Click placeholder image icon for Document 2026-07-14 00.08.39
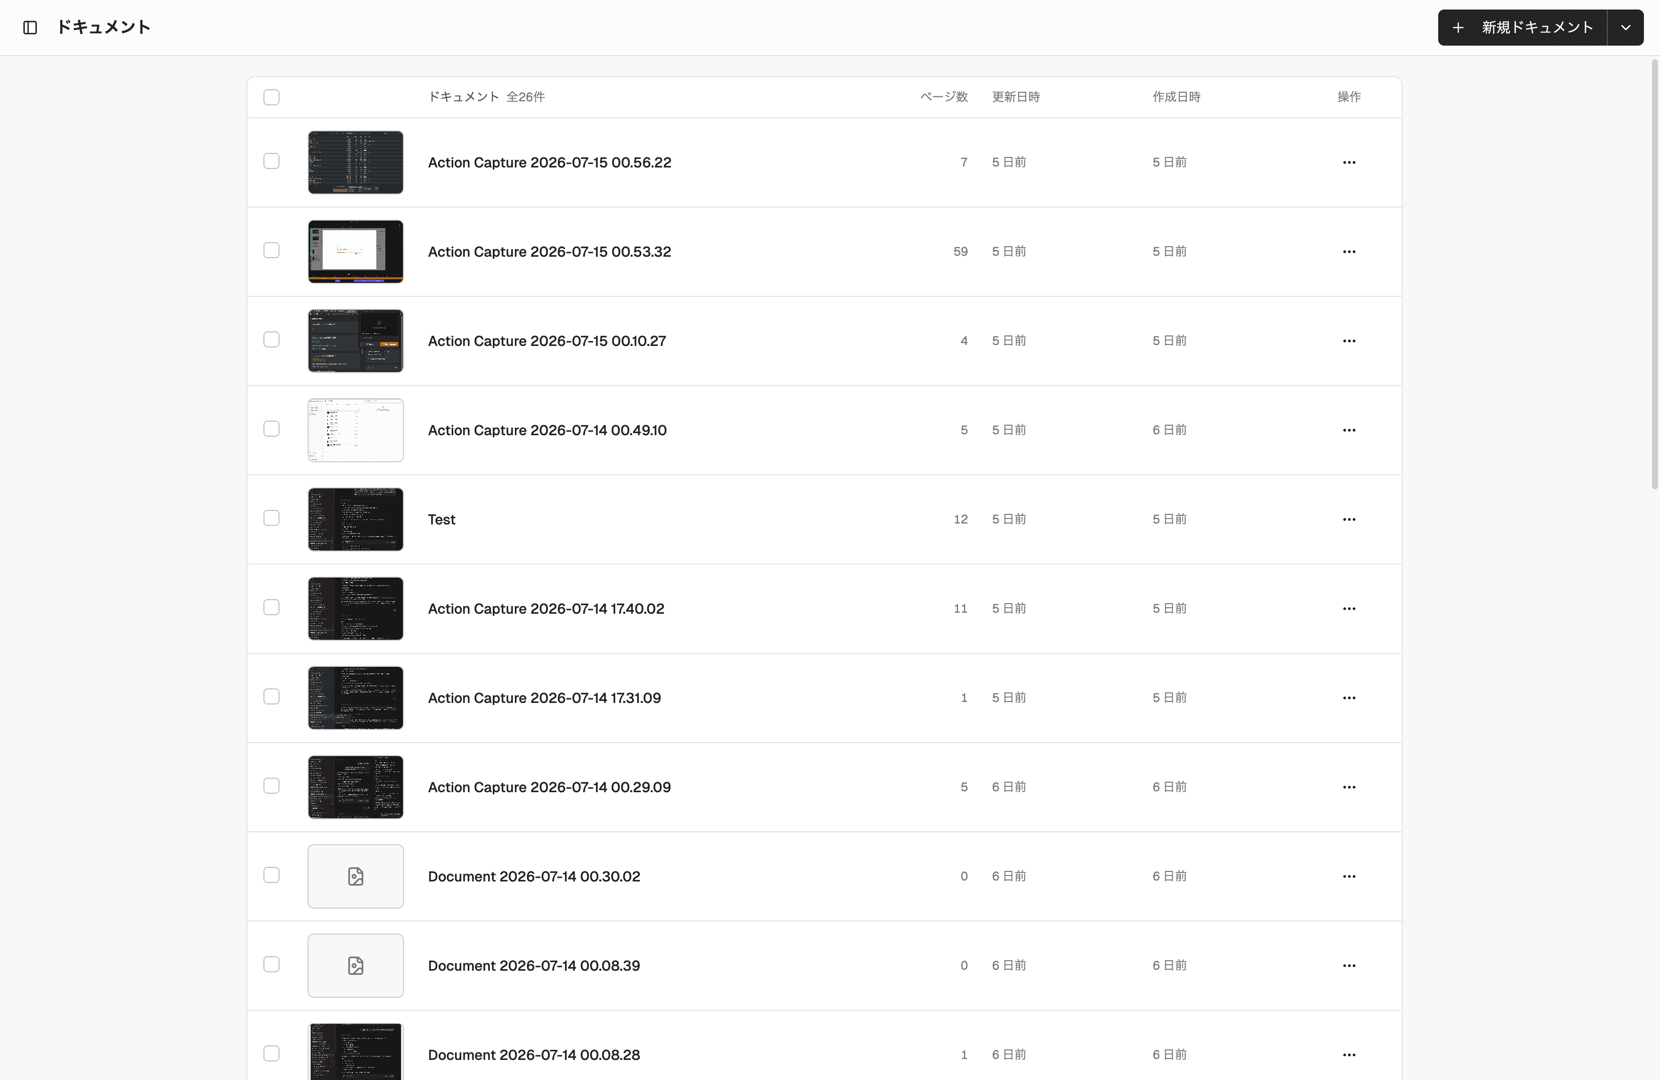This screenshot has height=1080, width=1660. tap(356, 965)
